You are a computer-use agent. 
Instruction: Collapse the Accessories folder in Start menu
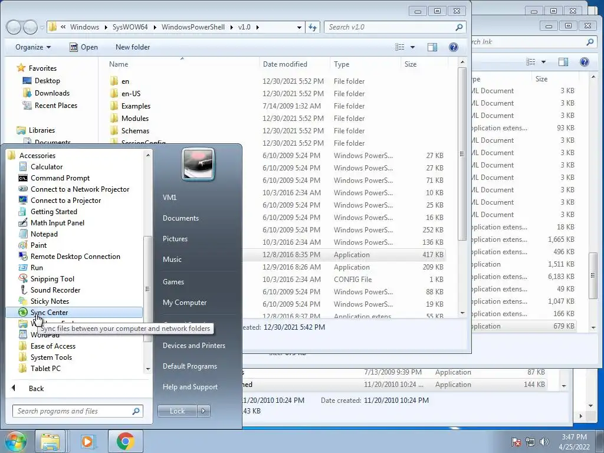pos(37,156)
